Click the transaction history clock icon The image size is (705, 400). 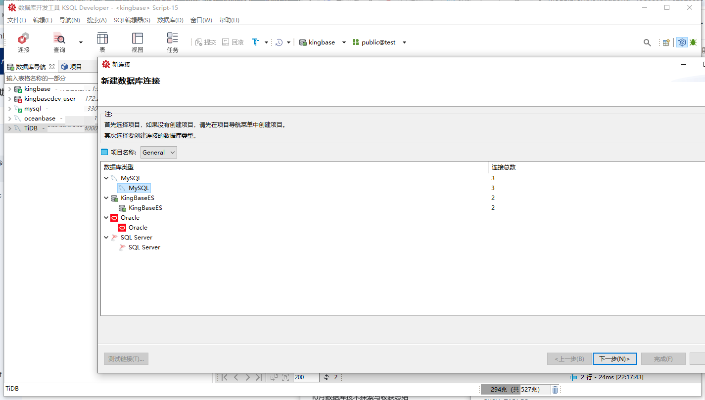coord(279,42)
